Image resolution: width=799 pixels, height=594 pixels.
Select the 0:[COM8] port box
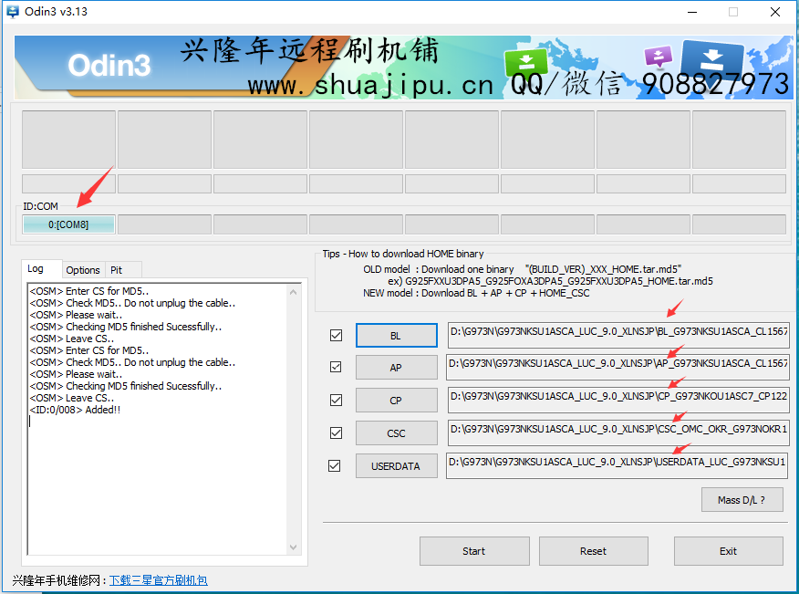pos(68,224)
